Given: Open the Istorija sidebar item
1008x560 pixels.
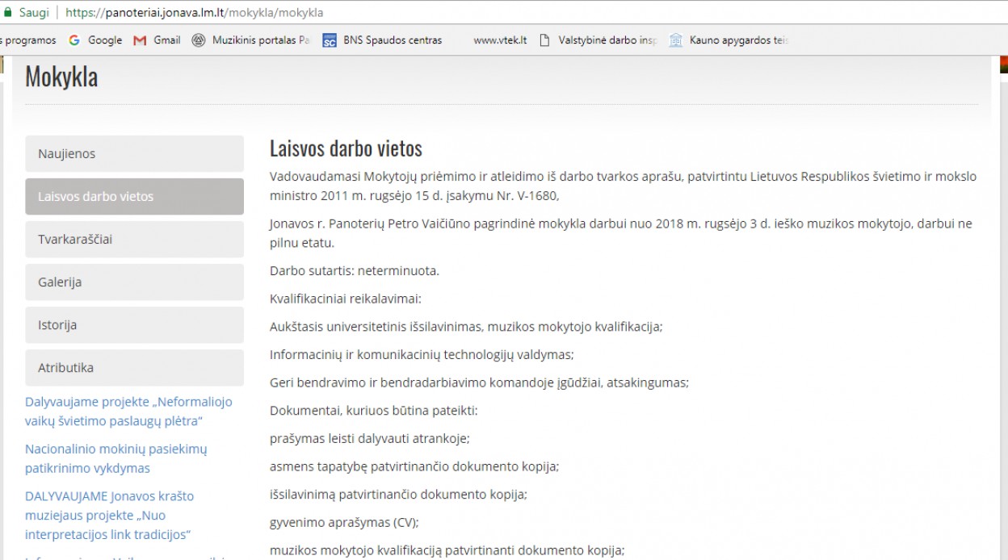Looking at the screenshot, I should pyautogui.click(x=134, y=325).
